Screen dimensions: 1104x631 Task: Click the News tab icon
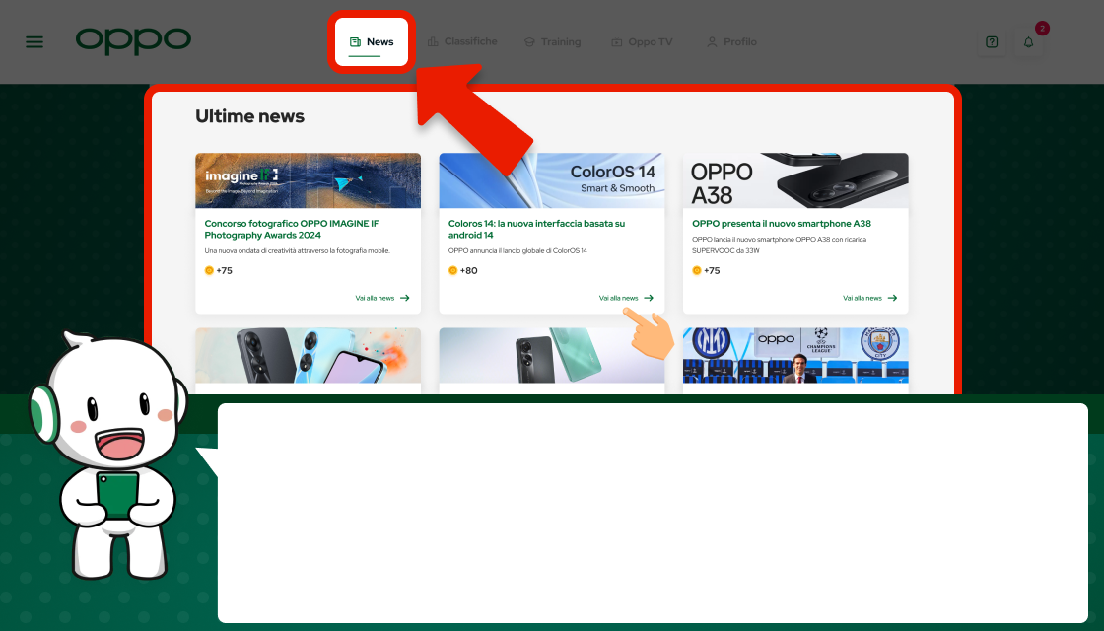(355, 42)
